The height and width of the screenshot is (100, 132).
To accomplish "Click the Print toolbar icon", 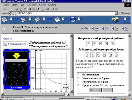I will [53, 9].
